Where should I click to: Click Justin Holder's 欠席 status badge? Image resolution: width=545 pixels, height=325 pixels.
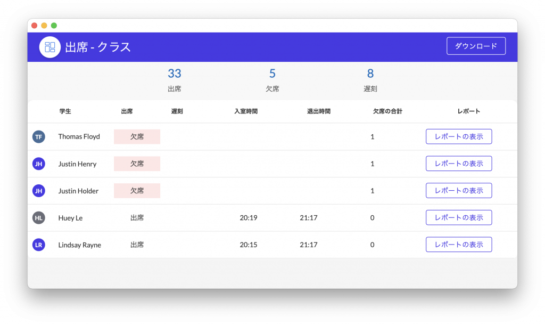tap(137, 191)
